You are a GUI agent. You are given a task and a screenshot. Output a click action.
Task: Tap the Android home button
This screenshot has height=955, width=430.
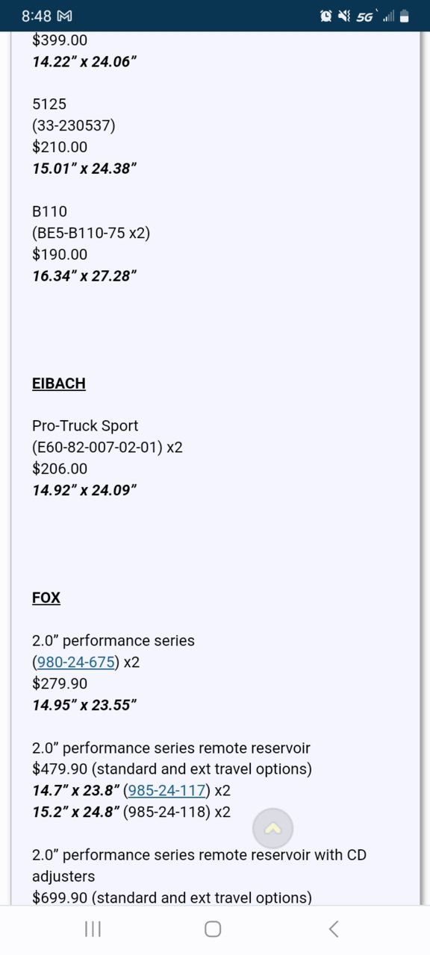click(x=213, y=929)
